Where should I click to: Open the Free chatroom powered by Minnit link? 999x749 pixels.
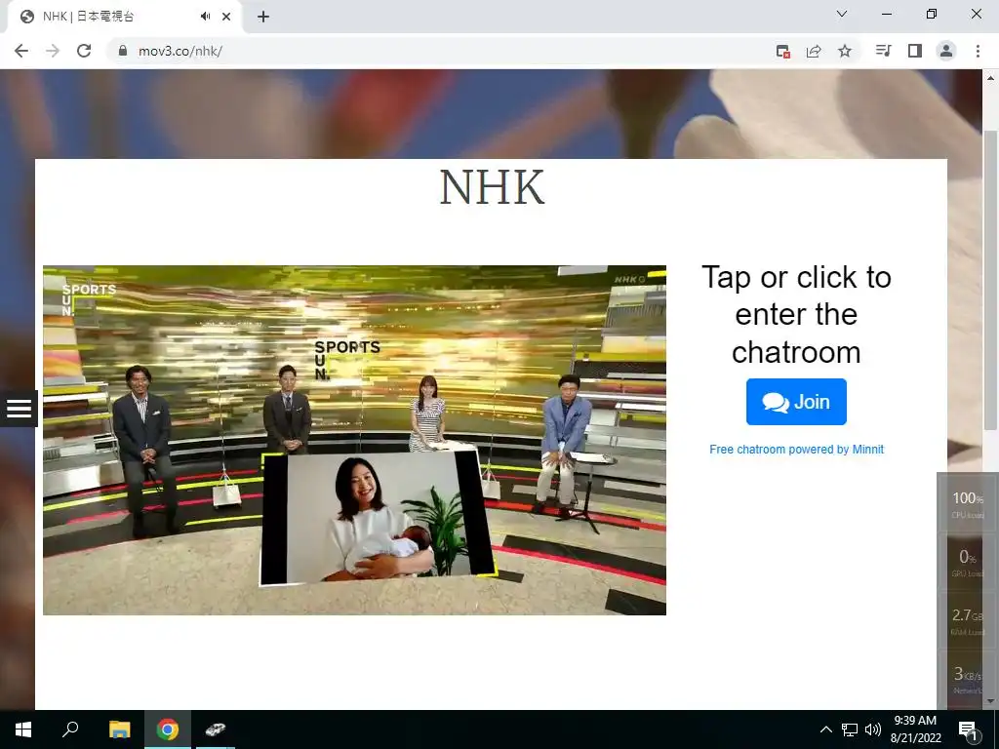coord(796,449)
